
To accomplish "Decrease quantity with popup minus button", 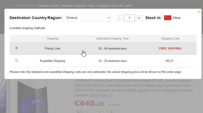I will (x=120, y=18).
